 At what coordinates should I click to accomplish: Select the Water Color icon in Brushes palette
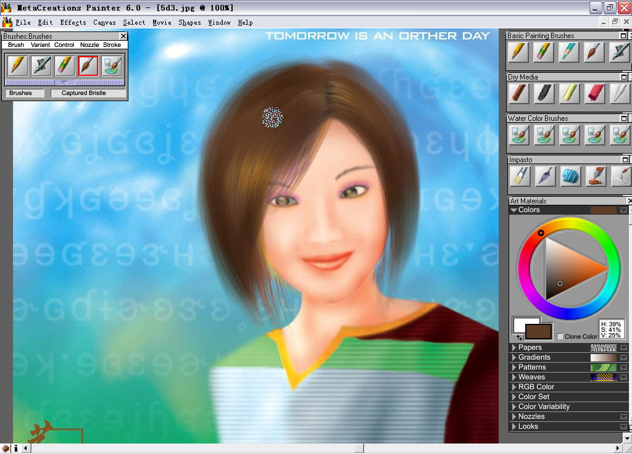112,66
